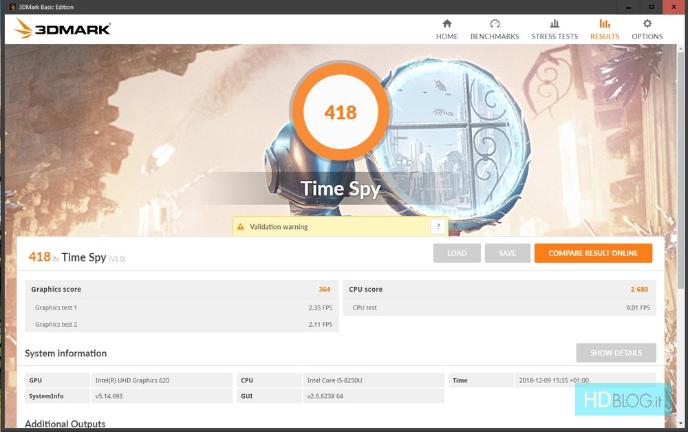Click the Graphics score header label
The height and width of the screenshot is (432, 688).
pos(56,290)
